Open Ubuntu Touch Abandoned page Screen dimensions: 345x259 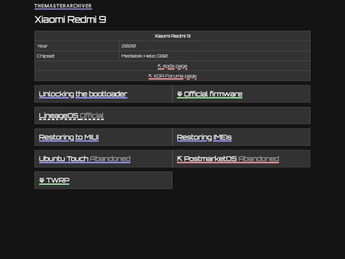(84, 159)
